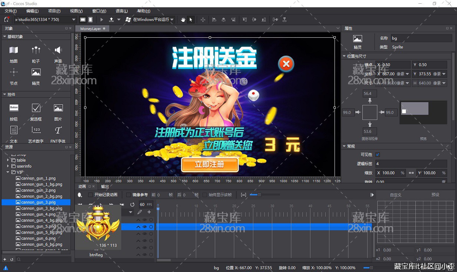Click the 立即注册 button on canvas
Image resolution: width=457 pixels, height=272 pixels.
(210, 165)
